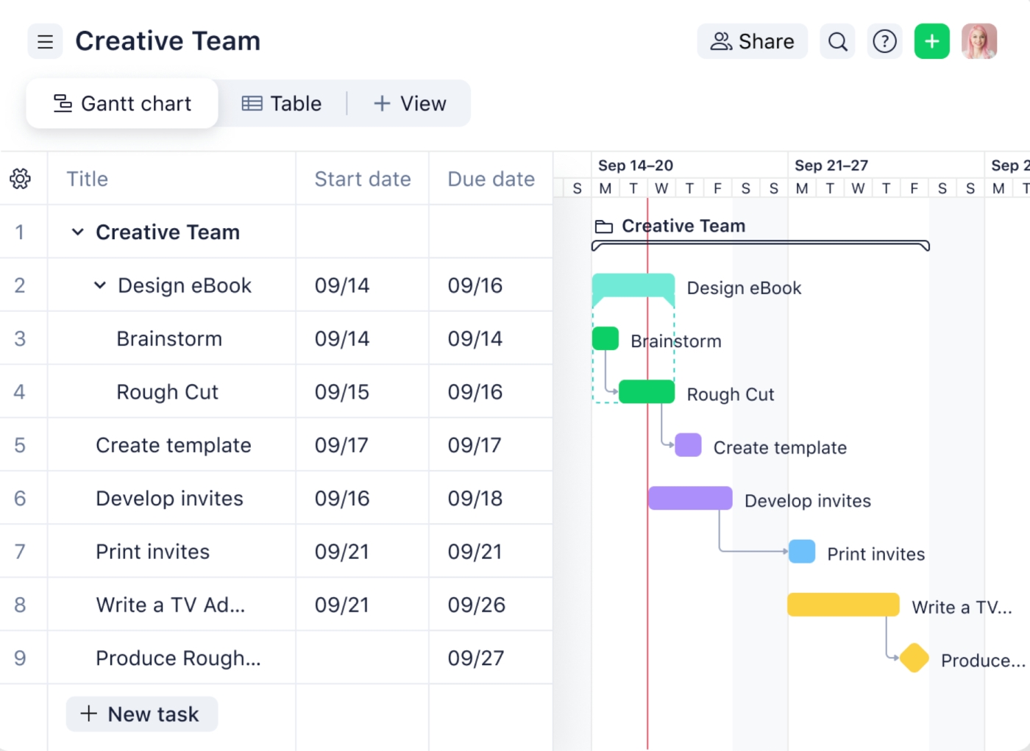
Task: Click the table settings gear icon
Action: tap(20, 178)
